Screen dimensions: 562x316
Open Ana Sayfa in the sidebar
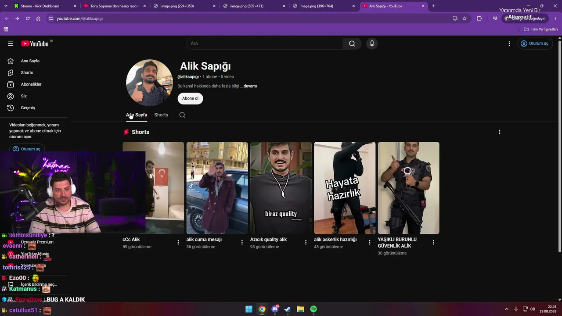coord(30,61)
